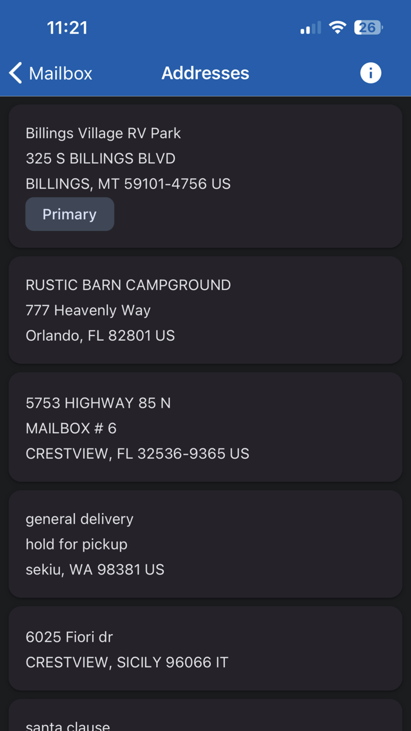This screenshot has width=411, height=731.
Task: Open the general delivery sekiu address
Action: coord(206,544)
